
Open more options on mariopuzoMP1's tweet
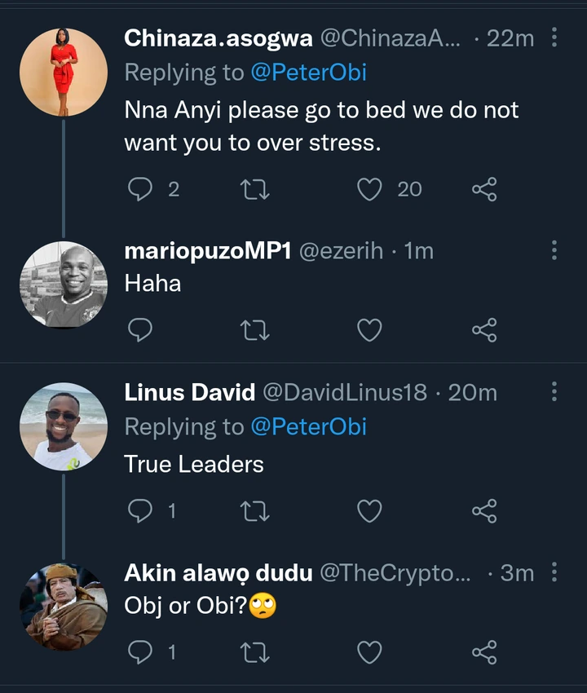point(554,251)
